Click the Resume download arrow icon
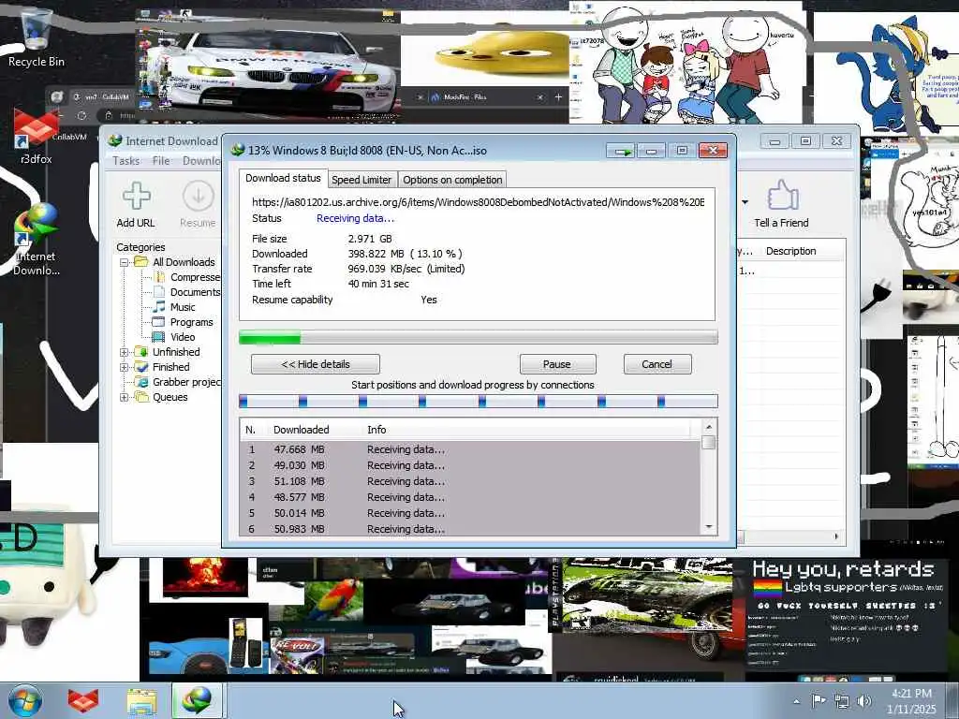 [x=199, y=196]
